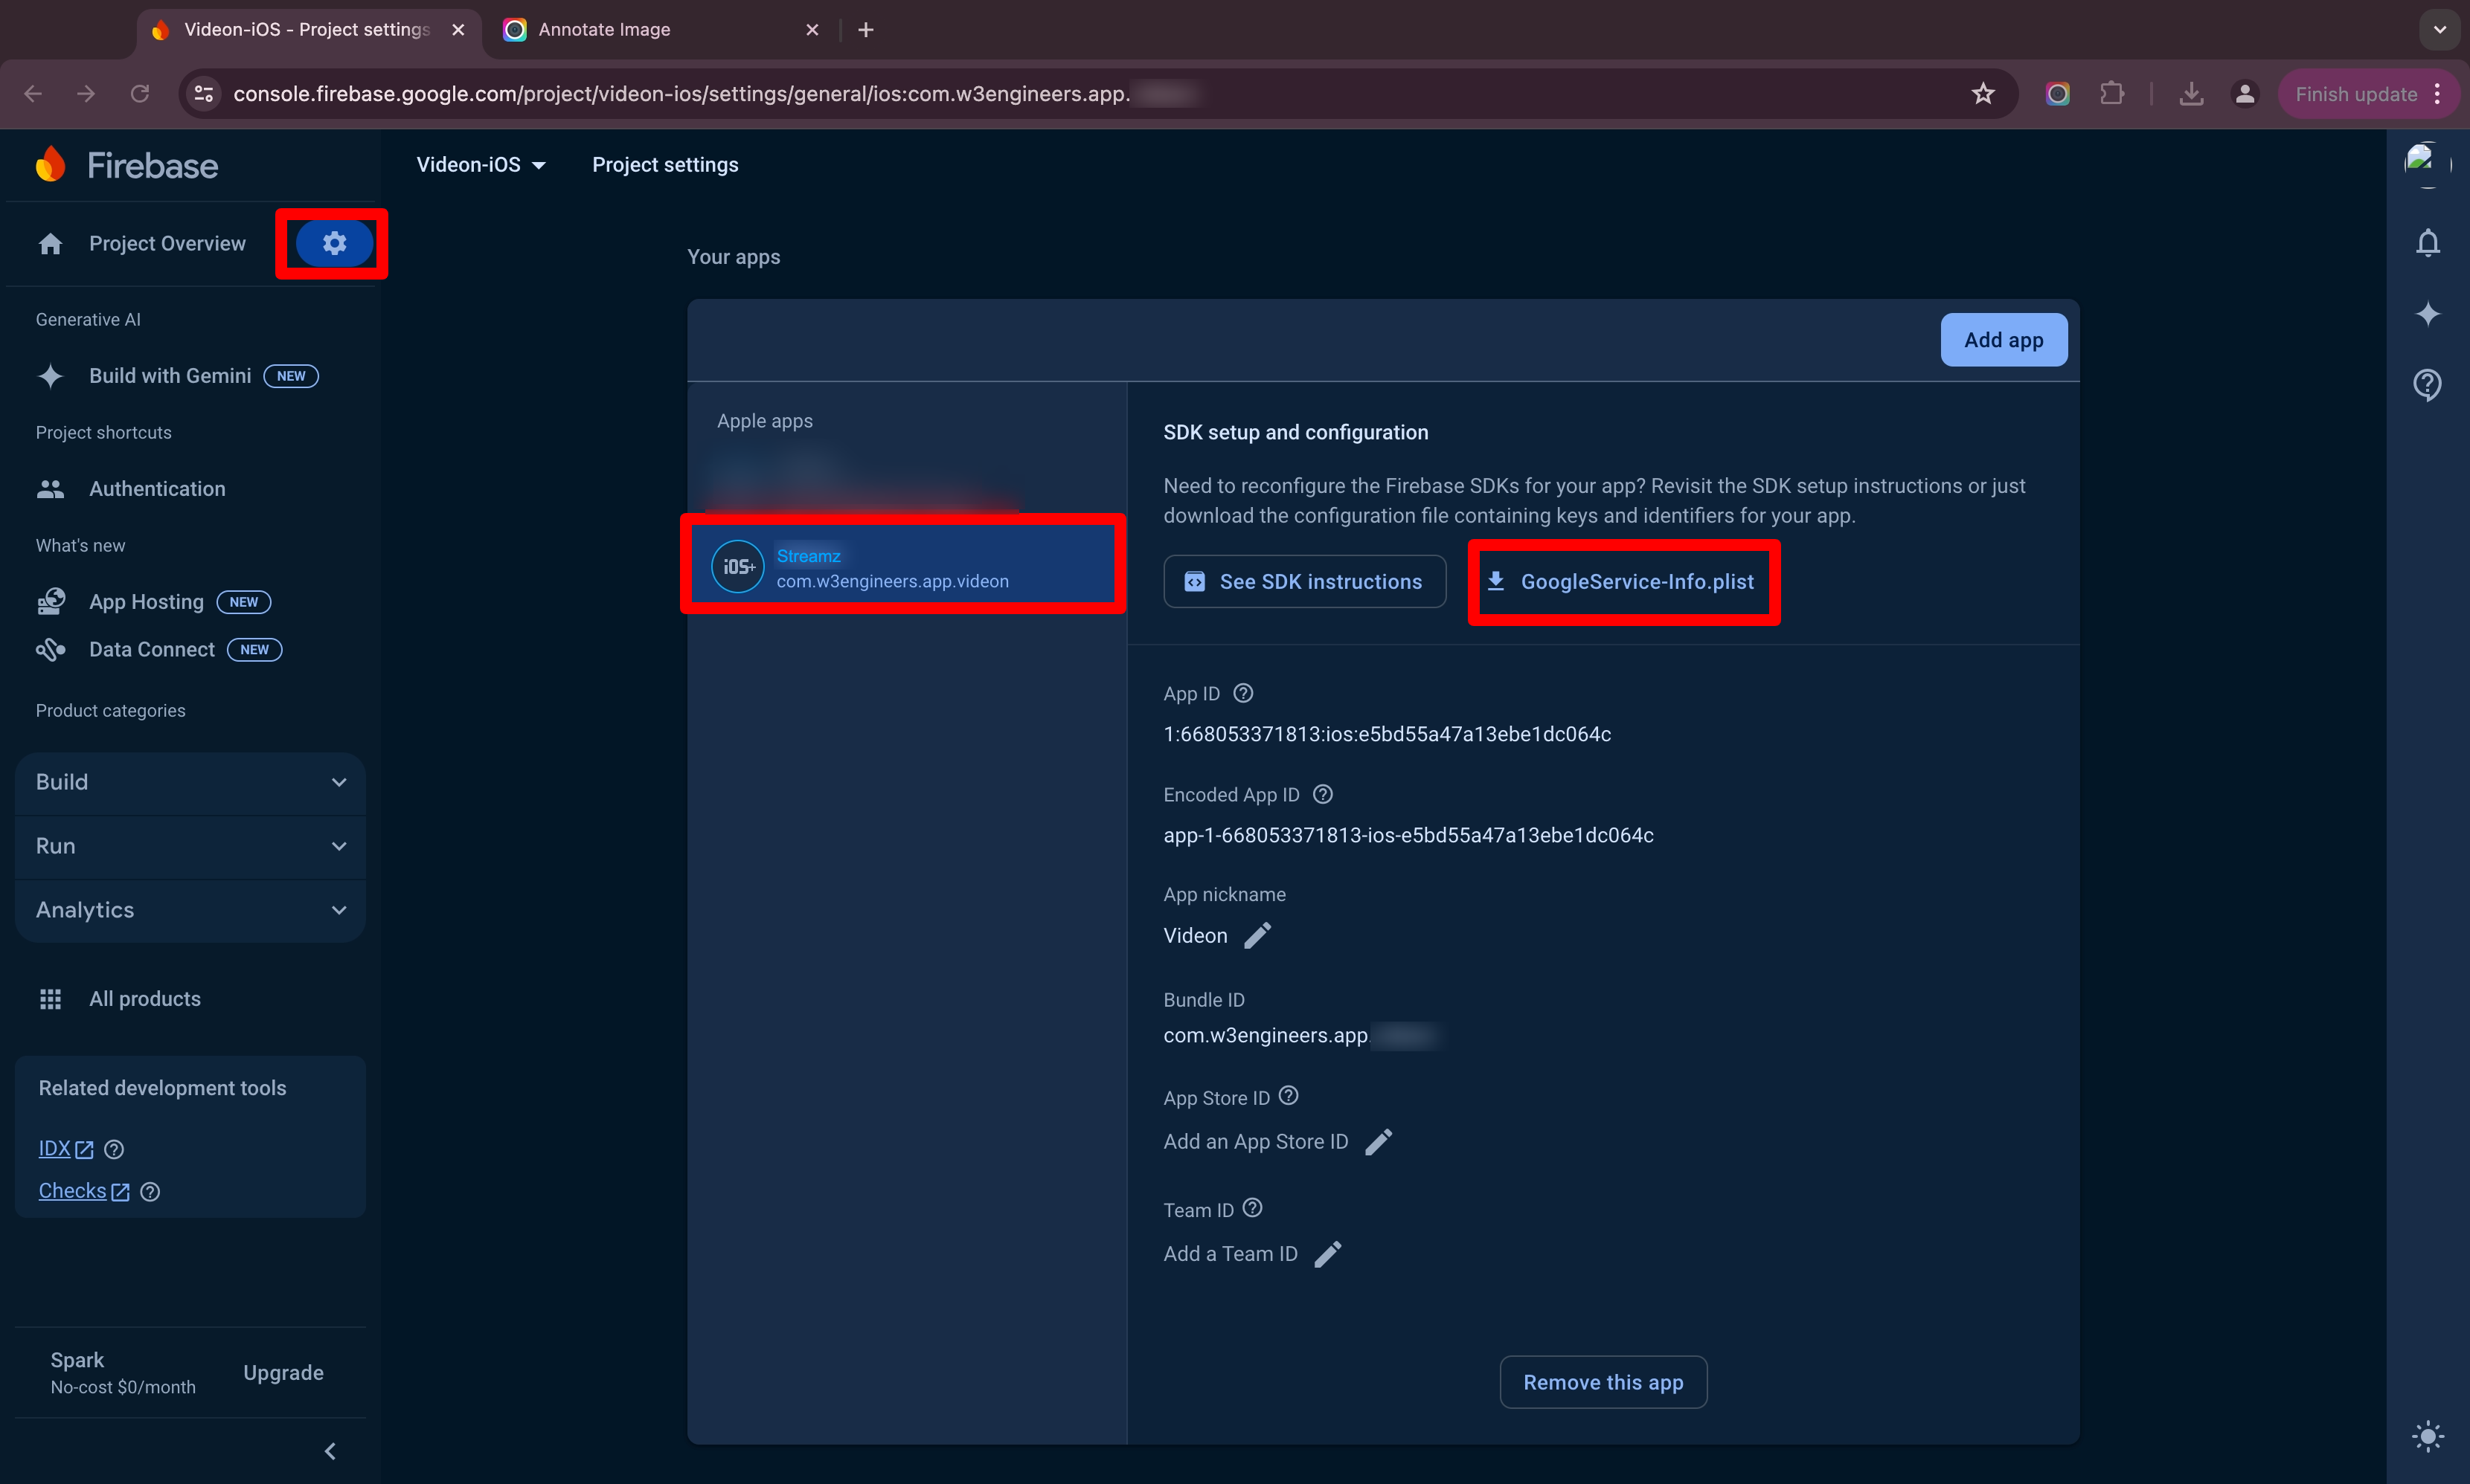Bookmark this page with star
2470x1484 pixels.
coord(1983,94)
